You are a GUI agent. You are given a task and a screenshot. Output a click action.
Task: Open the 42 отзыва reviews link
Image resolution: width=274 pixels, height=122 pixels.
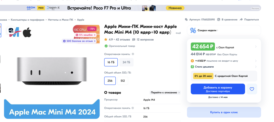tap(123, 40)
